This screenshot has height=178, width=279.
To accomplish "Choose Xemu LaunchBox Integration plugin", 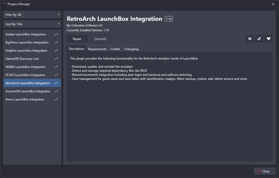I will coord(32,99).
